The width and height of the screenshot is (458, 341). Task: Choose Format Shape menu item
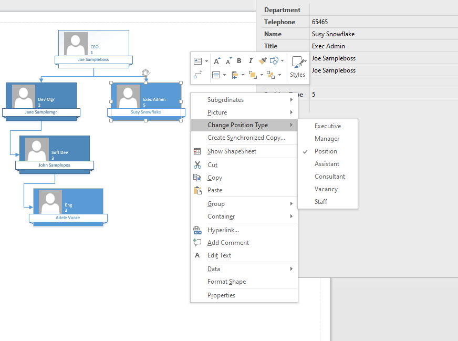244,282
